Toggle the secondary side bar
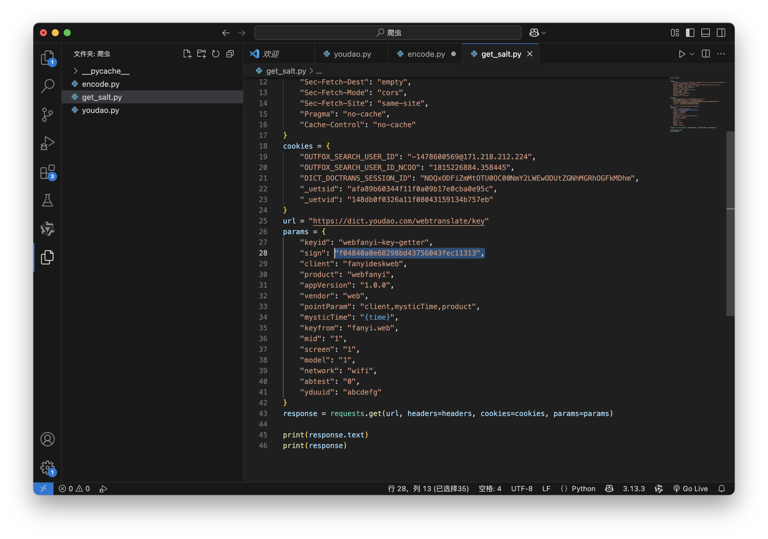Screen dimensions: 768x539 [x=721, y=33]
